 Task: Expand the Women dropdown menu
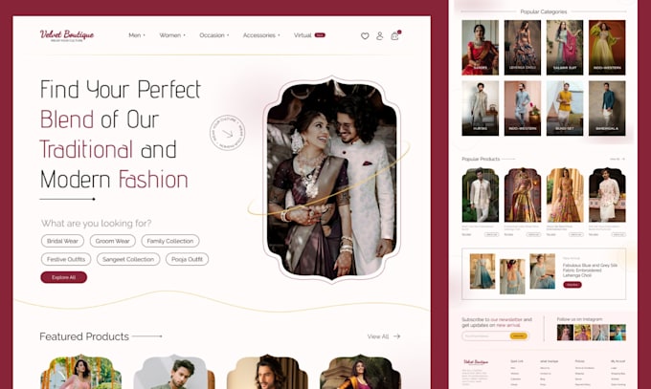tap(172, 35)
